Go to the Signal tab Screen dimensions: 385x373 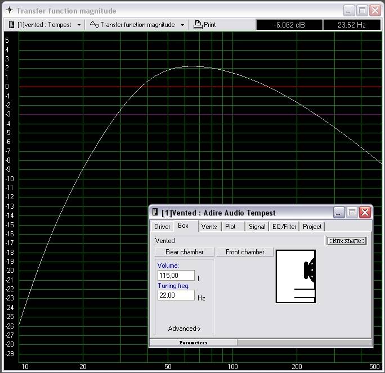257,227
